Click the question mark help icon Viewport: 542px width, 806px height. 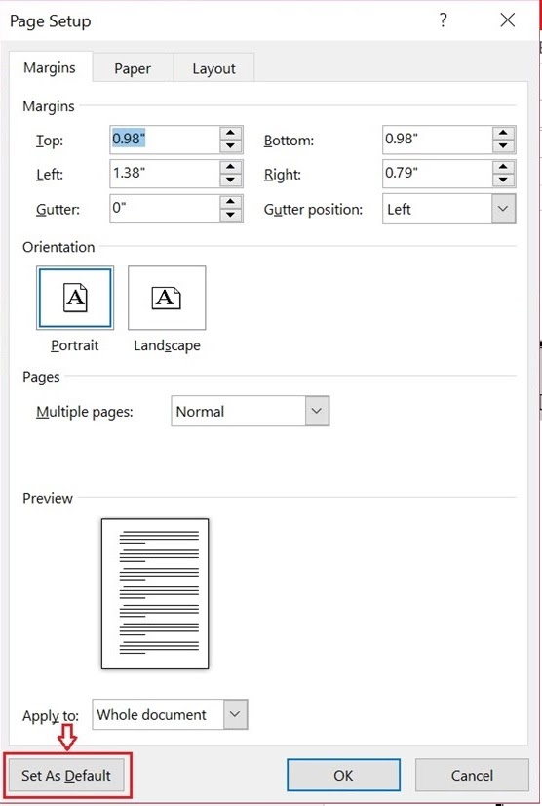444,20
